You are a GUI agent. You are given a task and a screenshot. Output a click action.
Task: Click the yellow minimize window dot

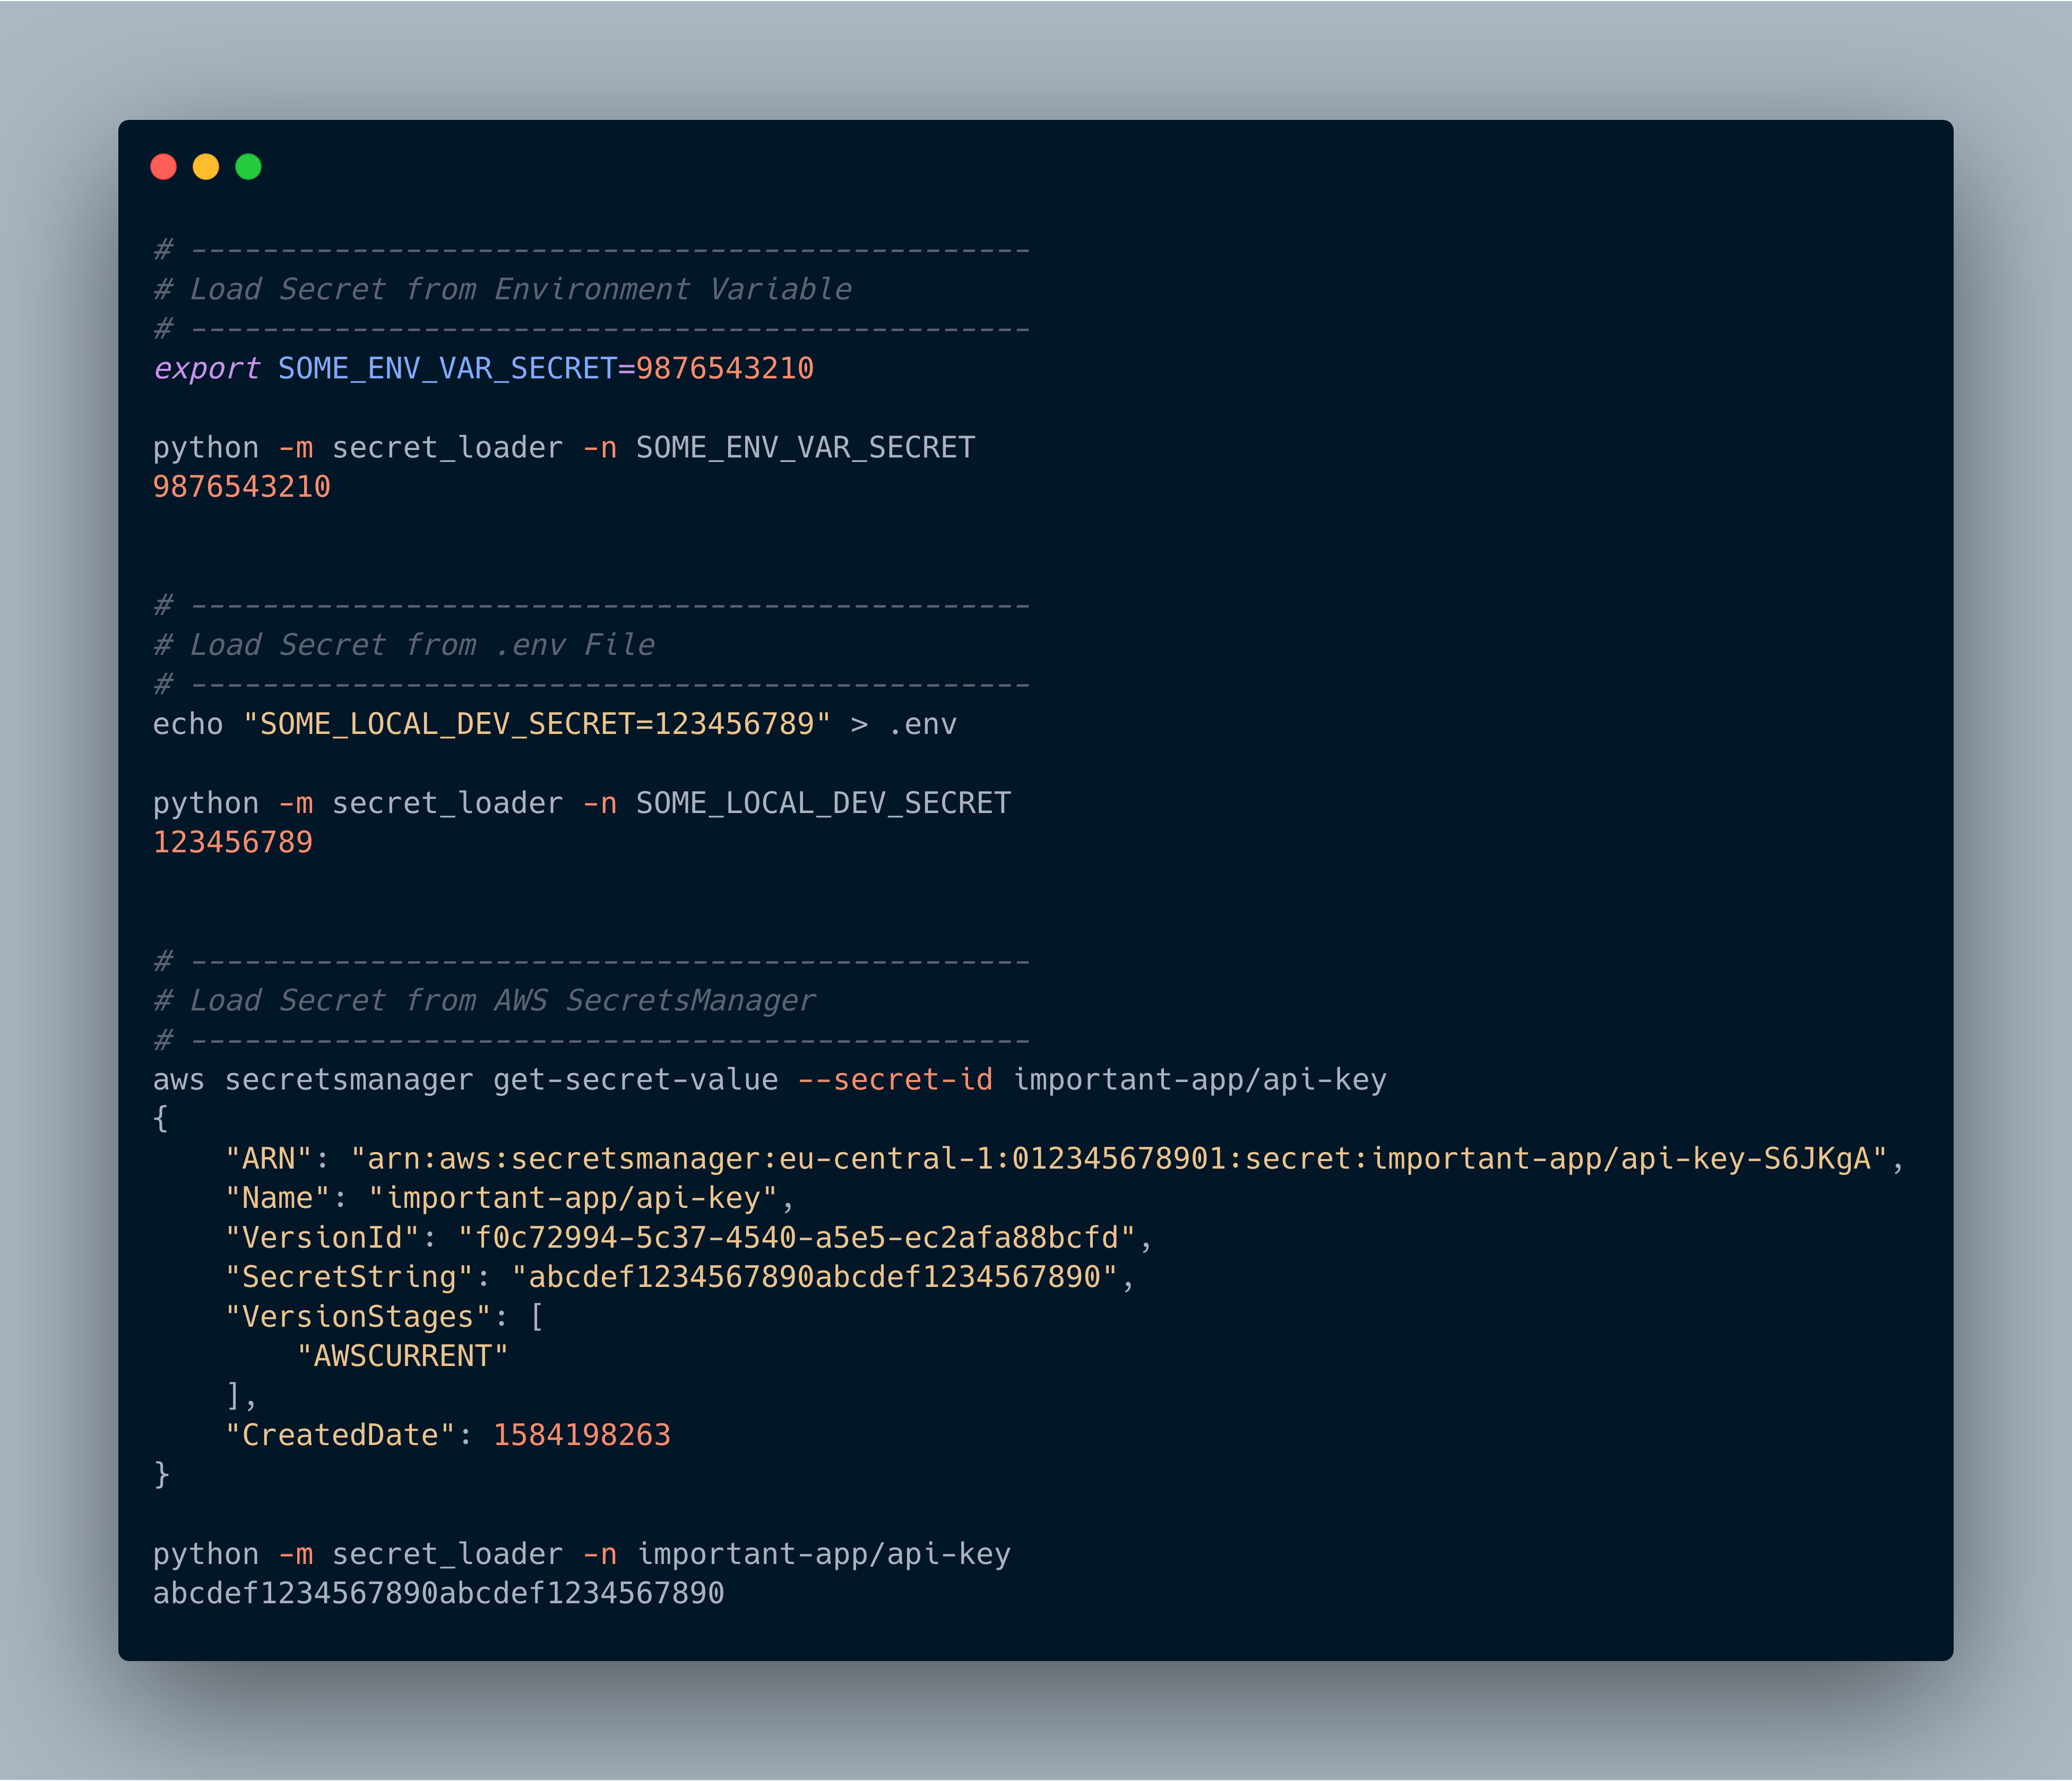point(206,167)
